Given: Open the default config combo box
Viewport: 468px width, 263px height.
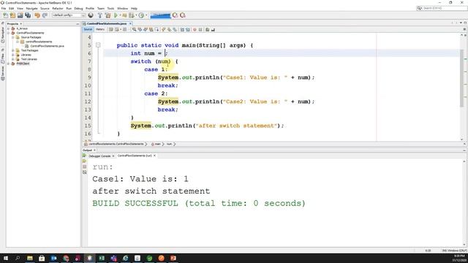Looking at the screenshot, I should [69, 15].
